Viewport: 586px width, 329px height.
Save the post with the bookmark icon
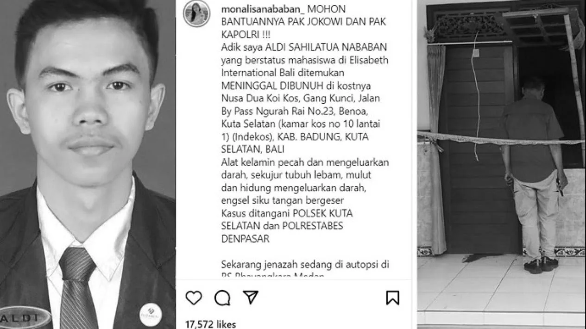[x=392, y=298]
